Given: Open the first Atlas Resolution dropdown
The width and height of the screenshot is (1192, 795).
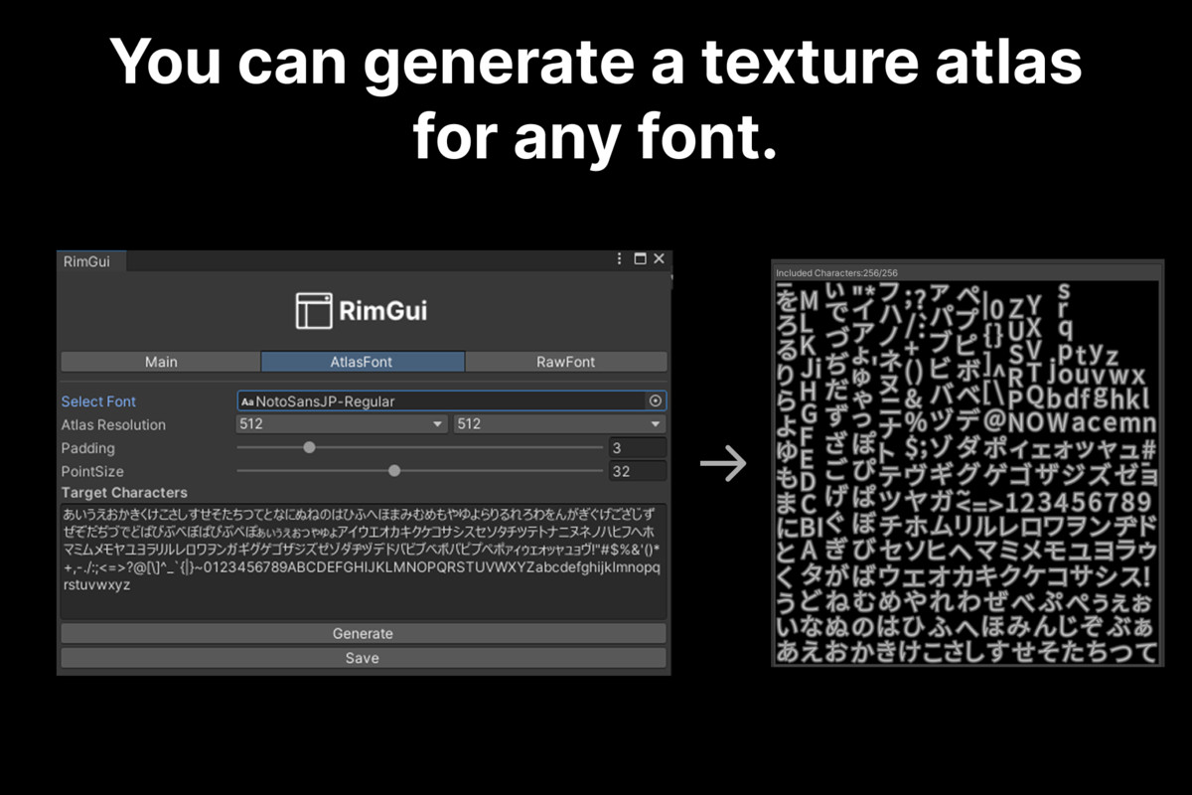Looking at the screenshot, I should [x=343, y=424].
